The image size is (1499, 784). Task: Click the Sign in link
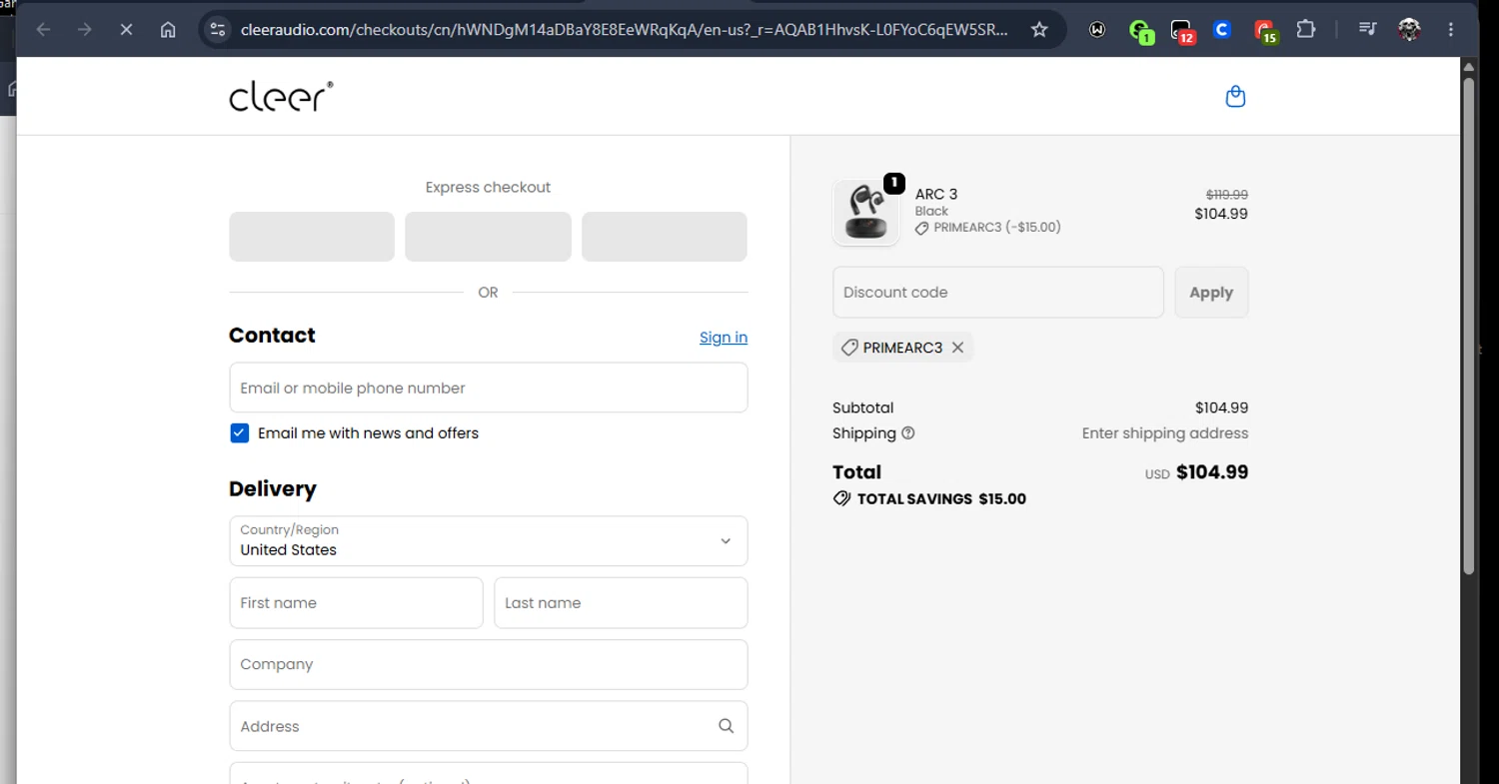click(723, 338)
